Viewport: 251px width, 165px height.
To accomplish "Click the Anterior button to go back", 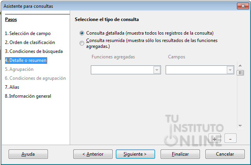I will tap(93, 154).
